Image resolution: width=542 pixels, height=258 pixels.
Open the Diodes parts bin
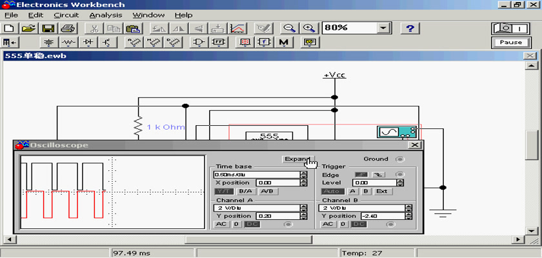[88, 43]
